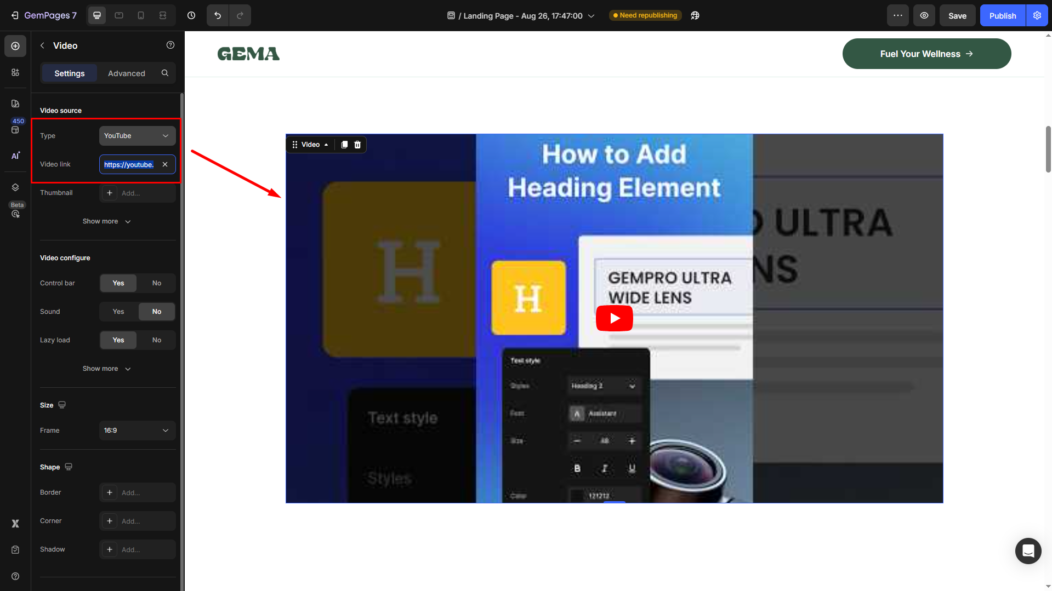
Task: Enable Sound by choosing Yes
Action: click(118, 312)
